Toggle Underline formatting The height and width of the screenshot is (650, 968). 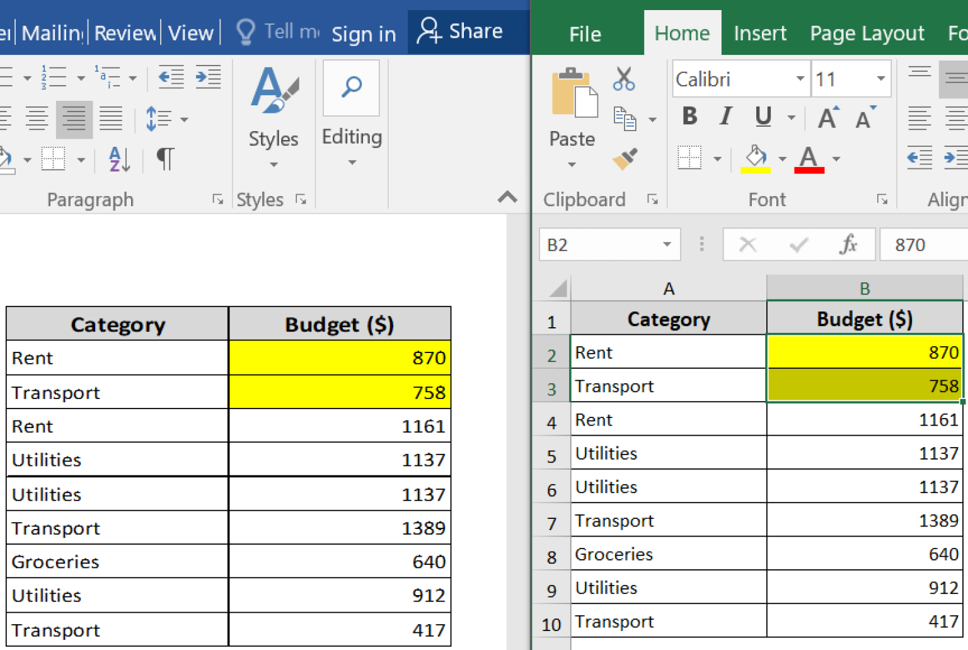coord(762,117)
